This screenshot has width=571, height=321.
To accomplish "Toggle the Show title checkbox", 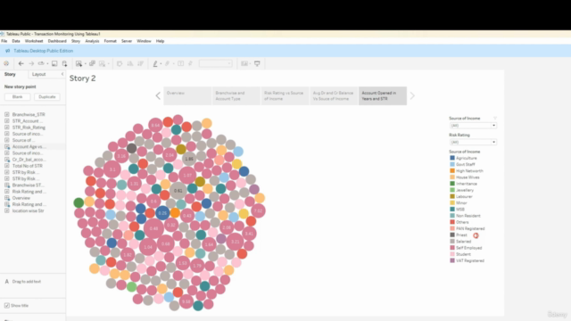I will tap(7, 305).
